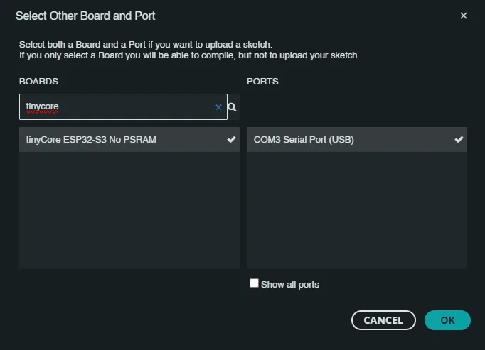Click the Show all ports label text
The height and width of the screenshot is (350, 485).
pyautogui.click(x=290, y=285)
